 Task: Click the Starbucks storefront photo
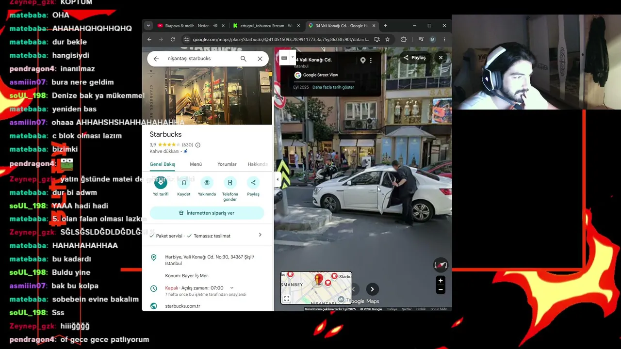208,96
